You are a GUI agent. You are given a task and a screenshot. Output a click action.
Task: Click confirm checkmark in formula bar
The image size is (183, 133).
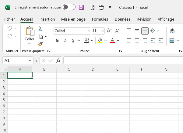pyautogui.click(x=51, y=60)
